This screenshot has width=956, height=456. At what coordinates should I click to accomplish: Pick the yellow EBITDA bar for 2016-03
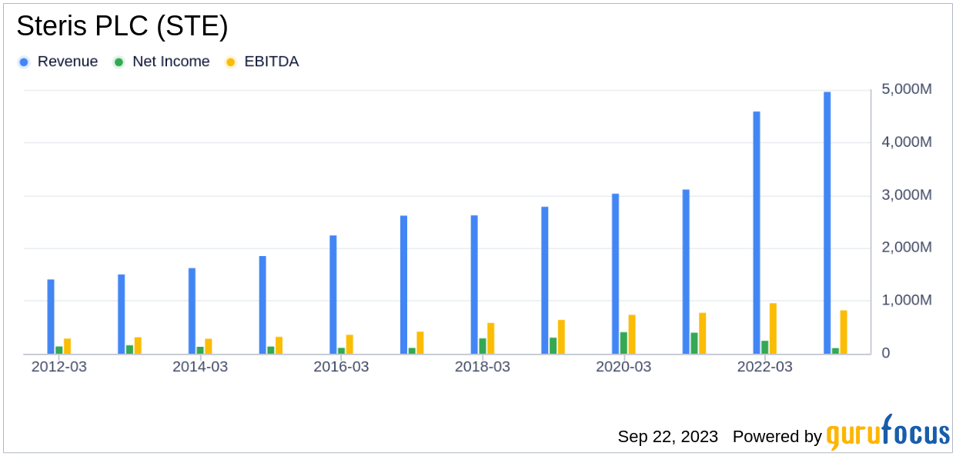click(x=349, y=344)
